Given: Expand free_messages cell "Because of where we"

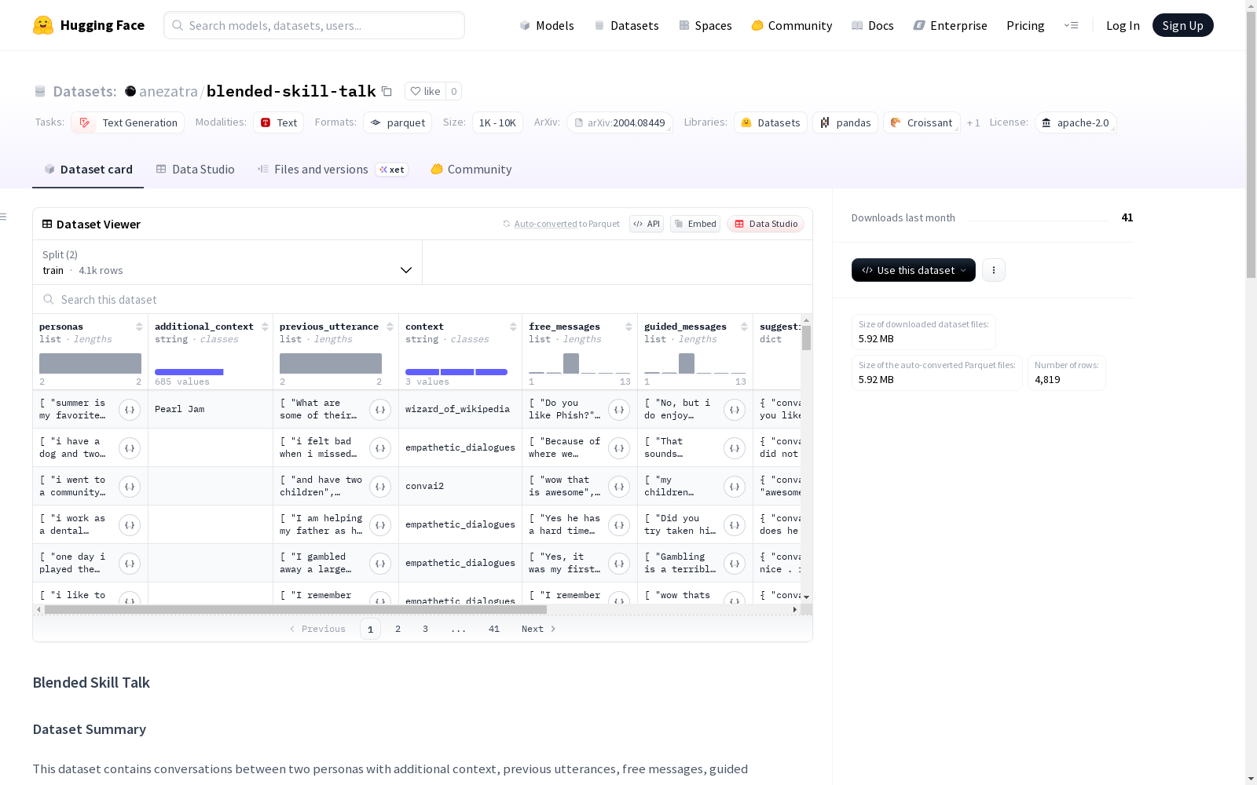Looking at the screenshot, I should click(619, 448).
